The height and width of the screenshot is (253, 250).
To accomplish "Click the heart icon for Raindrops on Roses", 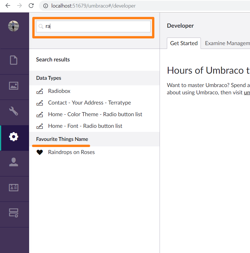I will click(40, 152).
